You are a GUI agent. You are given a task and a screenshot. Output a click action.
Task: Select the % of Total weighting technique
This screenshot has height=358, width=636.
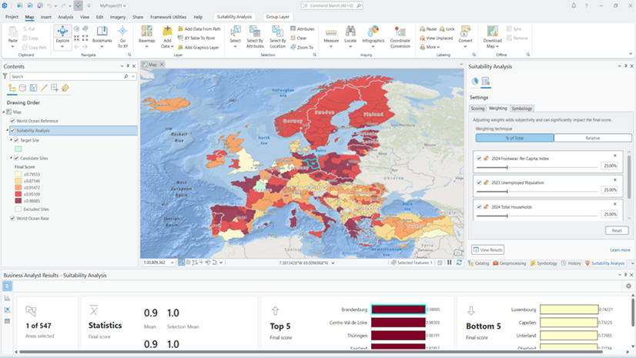[x=514, y=139]
